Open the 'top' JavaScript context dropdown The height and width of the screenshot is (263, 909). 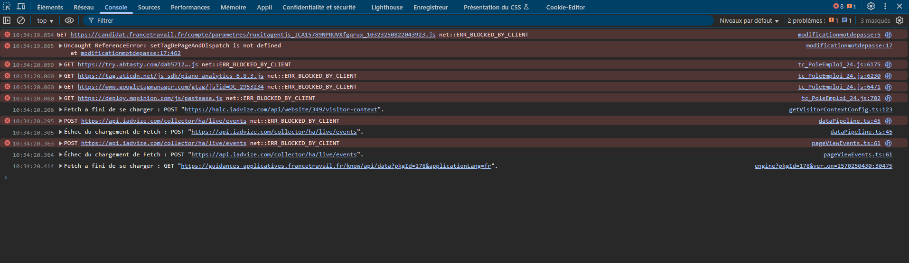(x=45, y=20)
